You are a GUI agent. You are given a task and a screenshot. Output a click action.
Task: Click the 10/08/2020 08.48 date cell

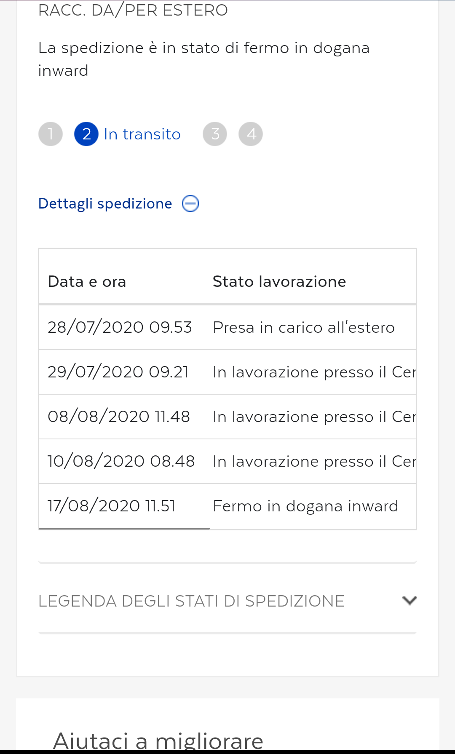(121, 461)
